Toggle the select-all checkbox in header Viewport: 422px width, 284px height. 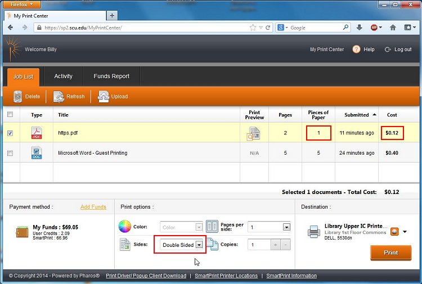tap(10, 115)
